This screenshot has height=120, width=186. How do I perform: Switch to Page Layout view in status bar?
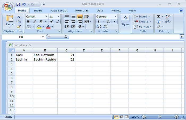pyautogui.click(x=121, y=117)
